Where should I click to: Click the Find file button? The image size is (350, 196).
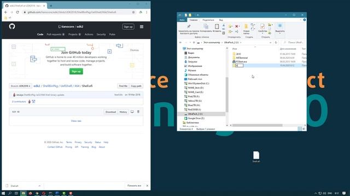[123, 86]
